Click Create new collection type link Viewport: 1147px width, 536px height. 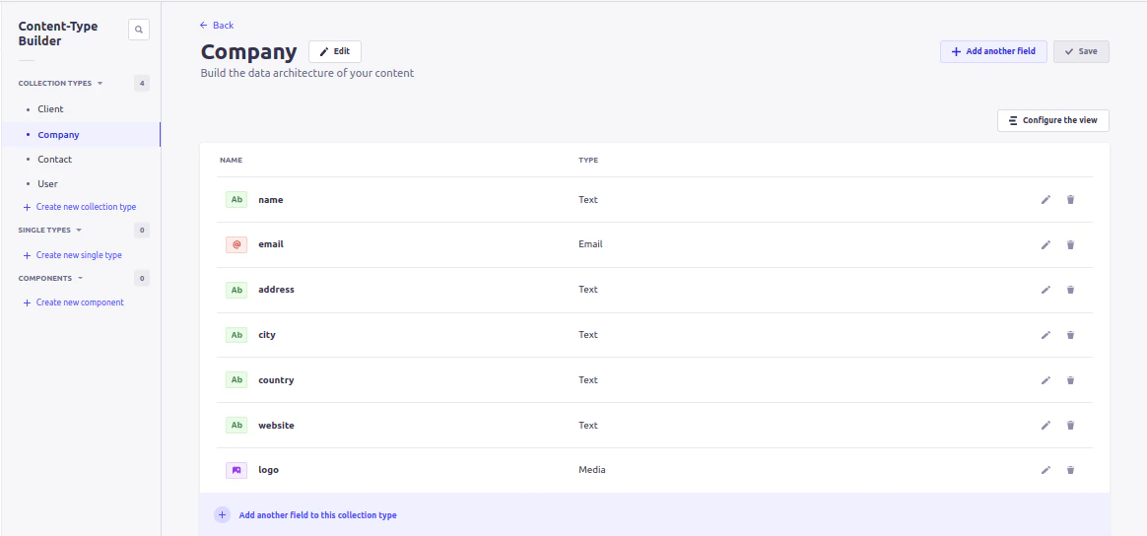tap(85, 207)
